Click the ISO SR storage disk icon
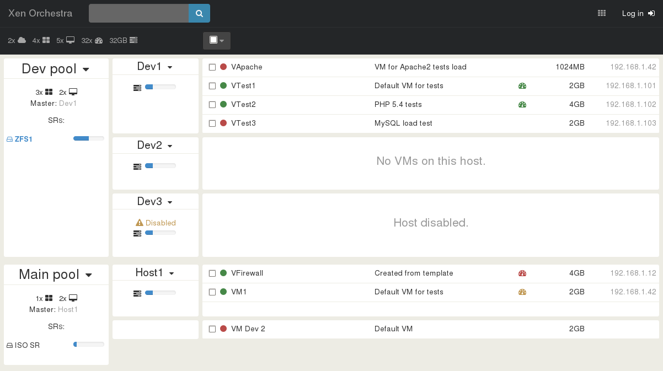 pyautogui.click(x=9, y=346)
